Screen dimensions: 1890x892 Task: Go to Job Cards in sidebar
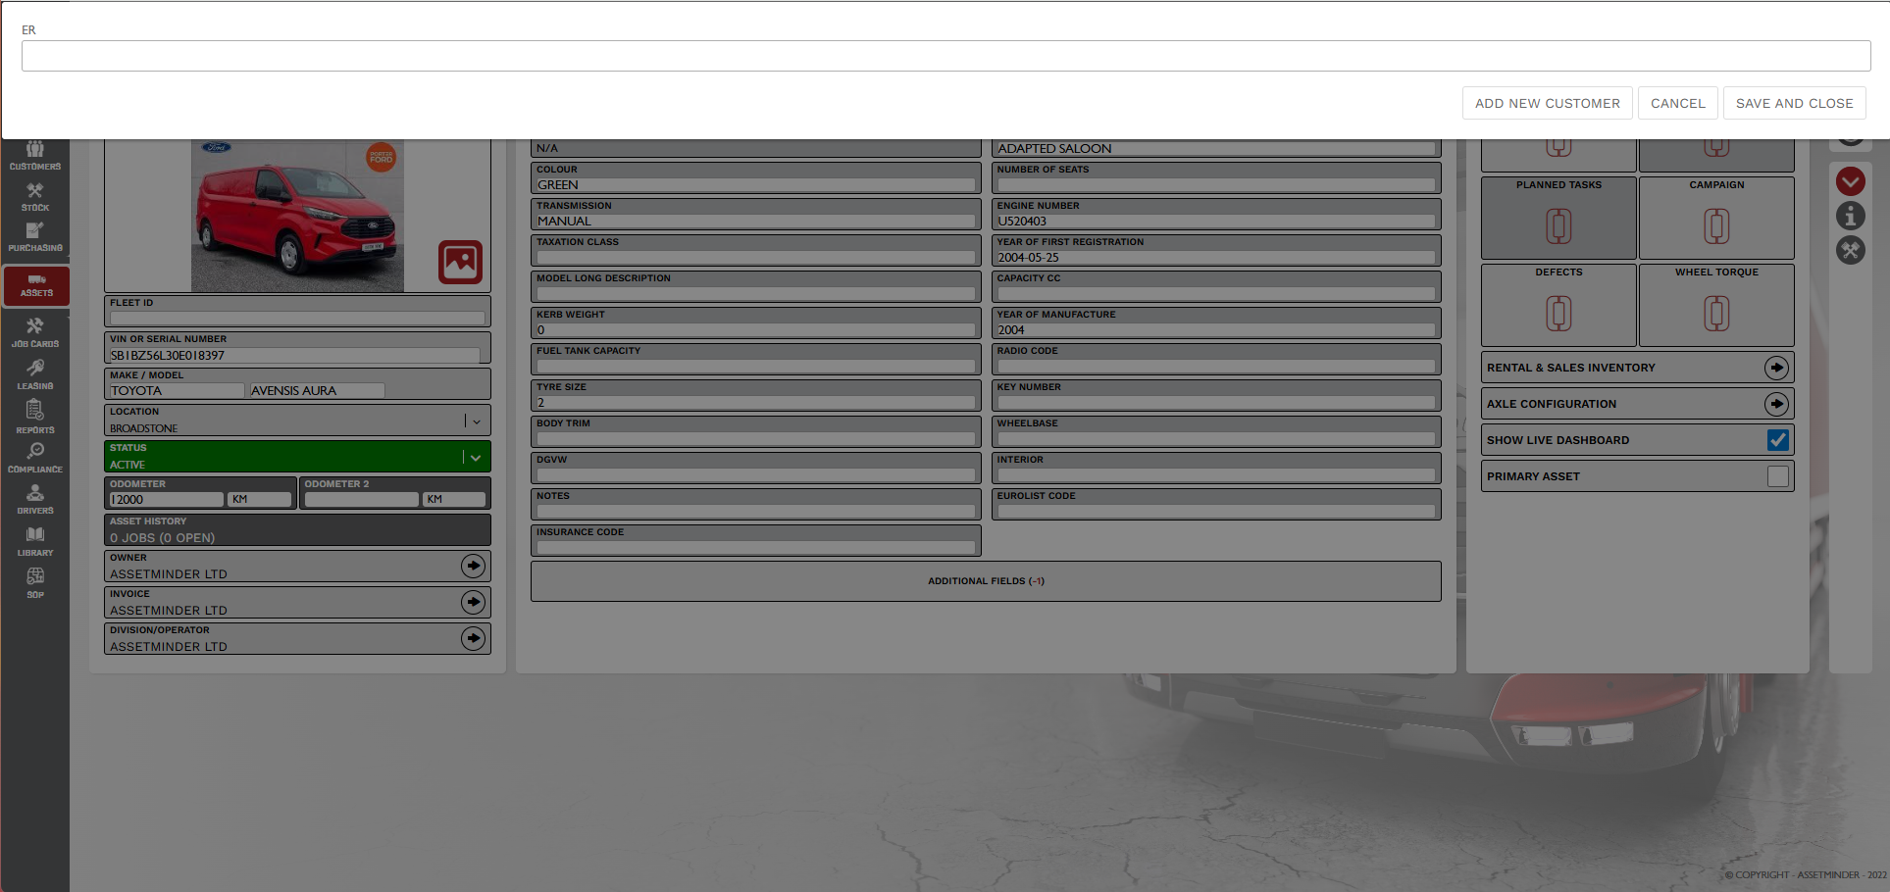pyautogui.click(x=35, y=333)
